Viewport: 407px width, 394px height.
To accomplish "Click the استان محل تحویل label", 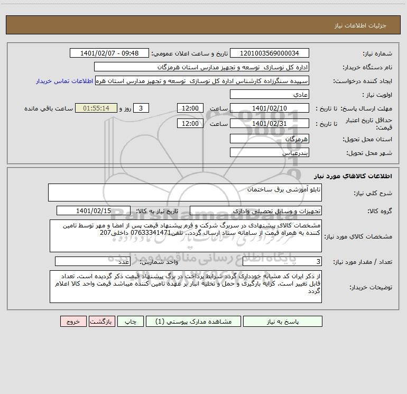I will tap(367, 140).
